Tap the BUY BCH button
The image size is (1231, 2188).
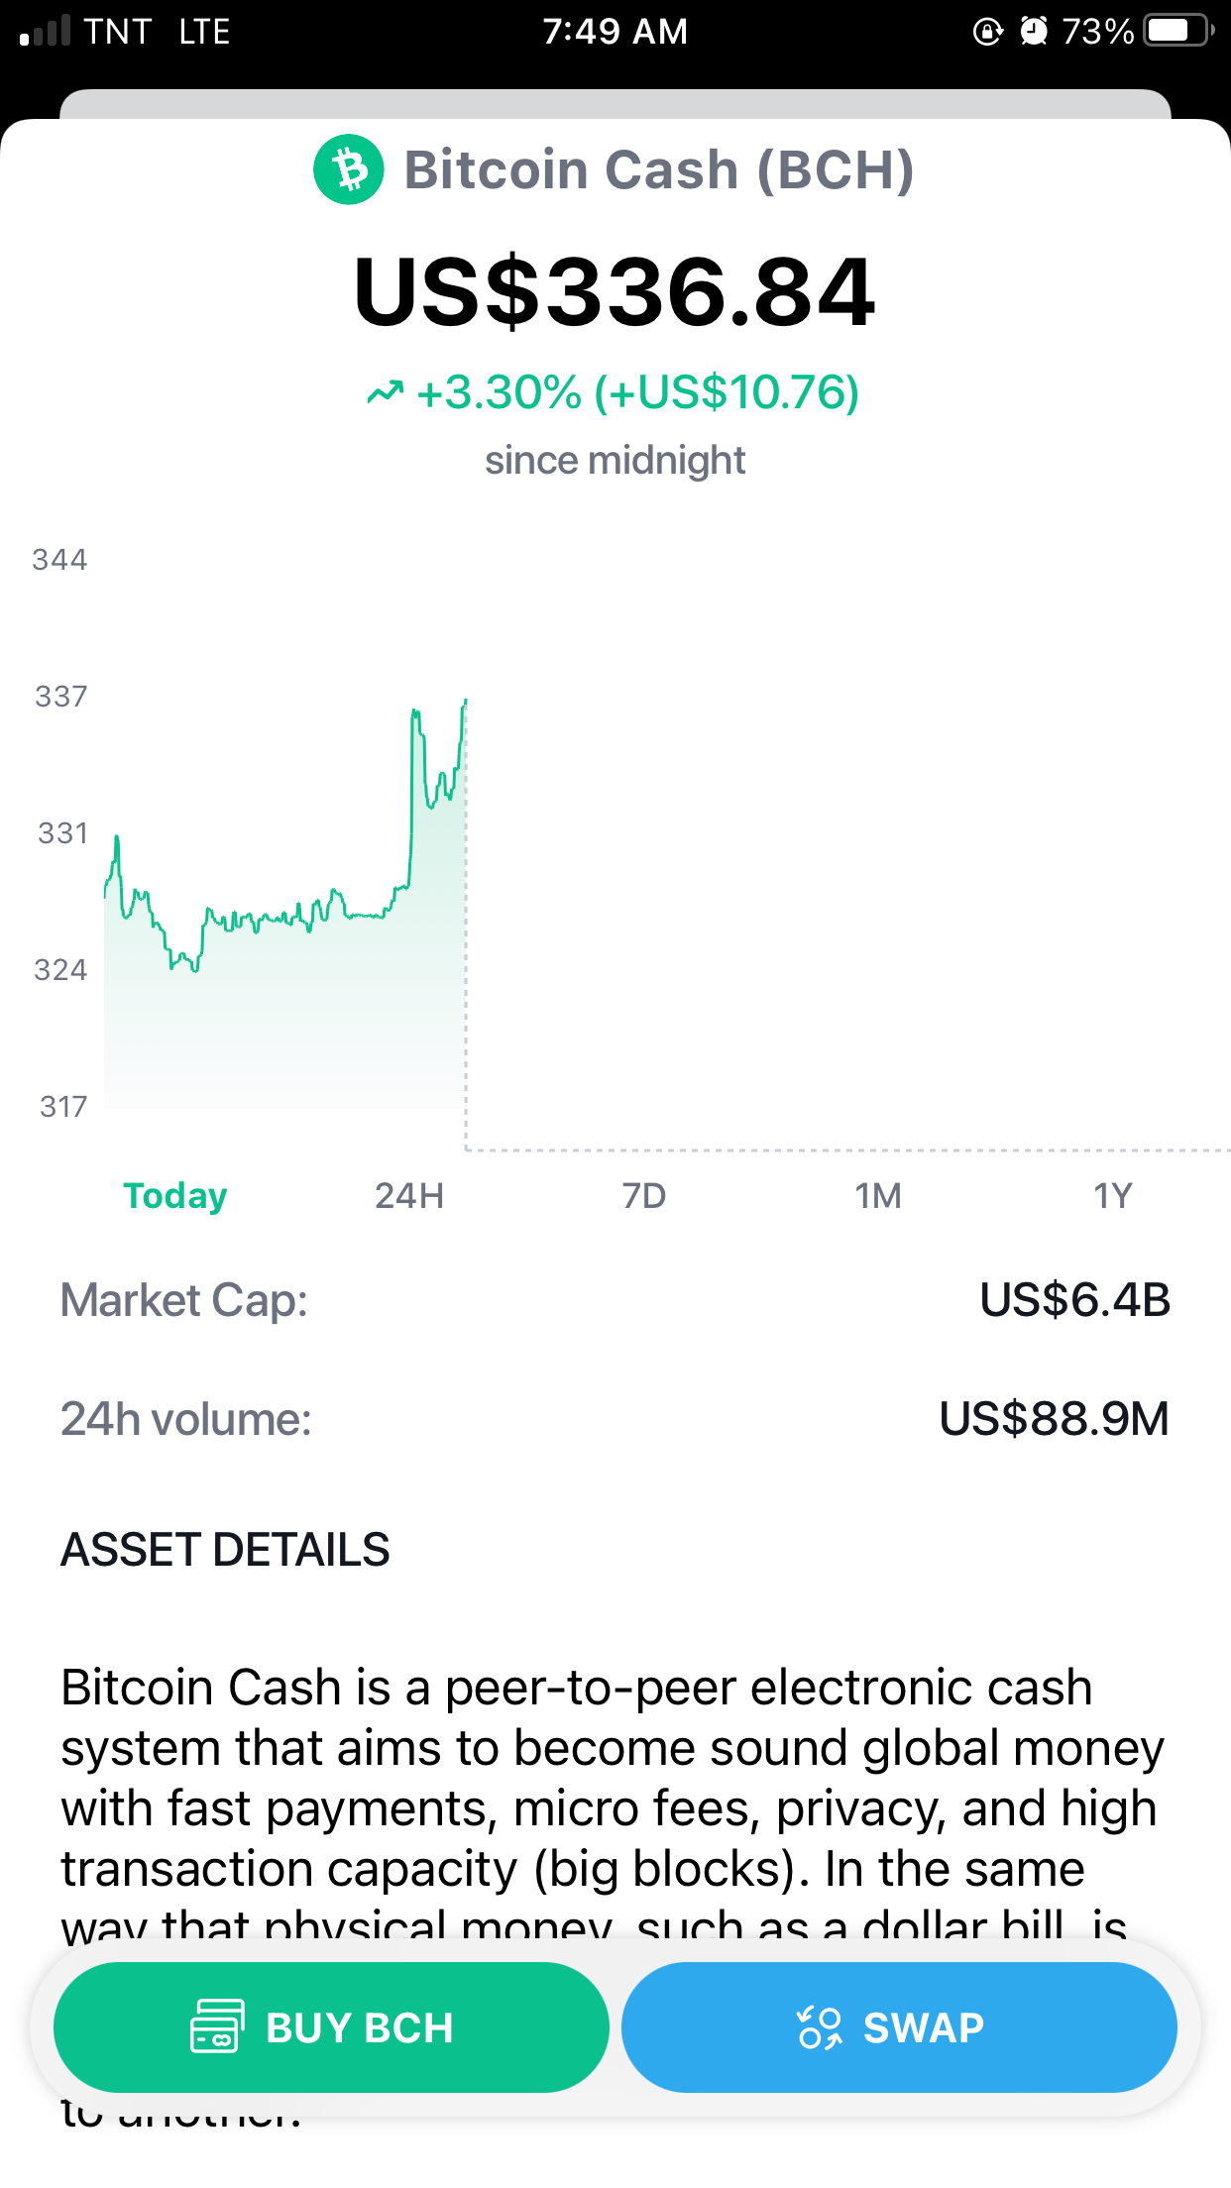331,2027
